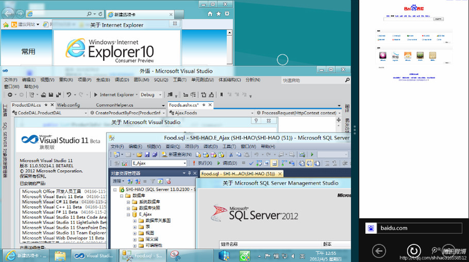Open new blank tab button in Internet Explorer
This screenshot has width=469, height=262.
tap(179, 14)
